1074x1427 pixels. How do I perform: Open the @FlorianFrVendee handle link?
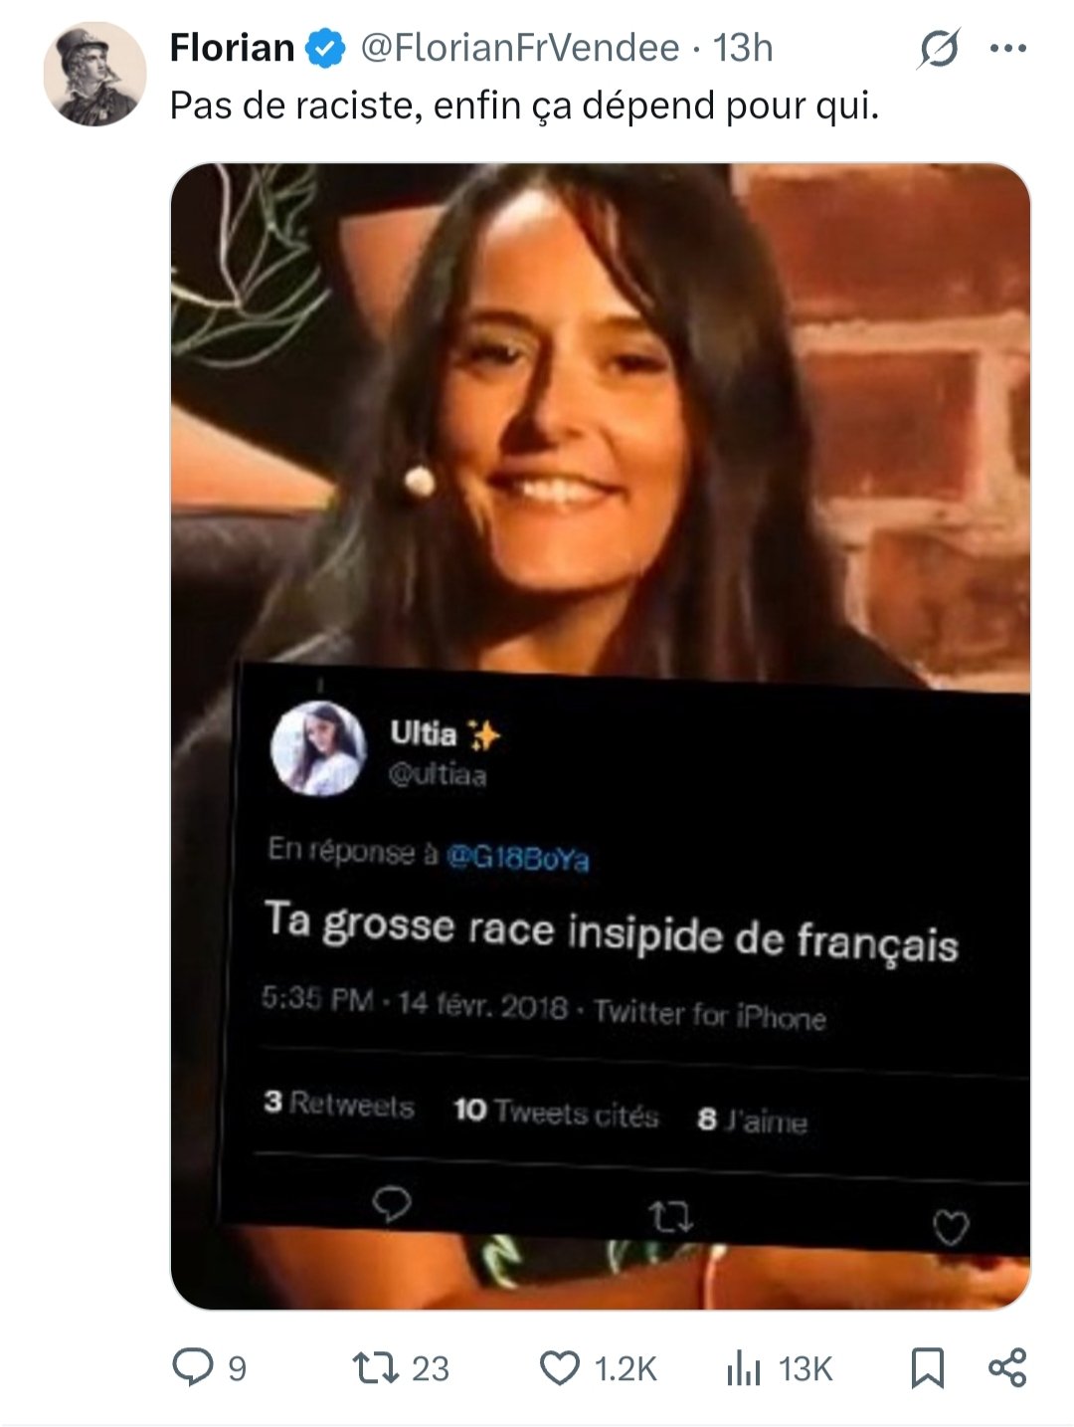coord(519,47)
